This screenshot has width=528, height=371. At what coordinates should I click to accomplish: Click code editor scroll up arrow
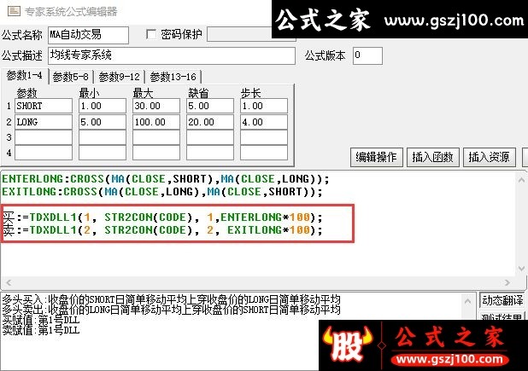point(521,180)
